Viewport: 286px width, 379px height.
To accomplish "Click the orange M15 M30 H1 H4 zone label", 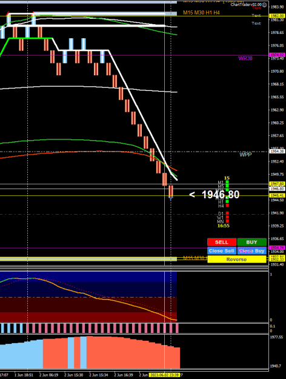I will click(201, 13).
